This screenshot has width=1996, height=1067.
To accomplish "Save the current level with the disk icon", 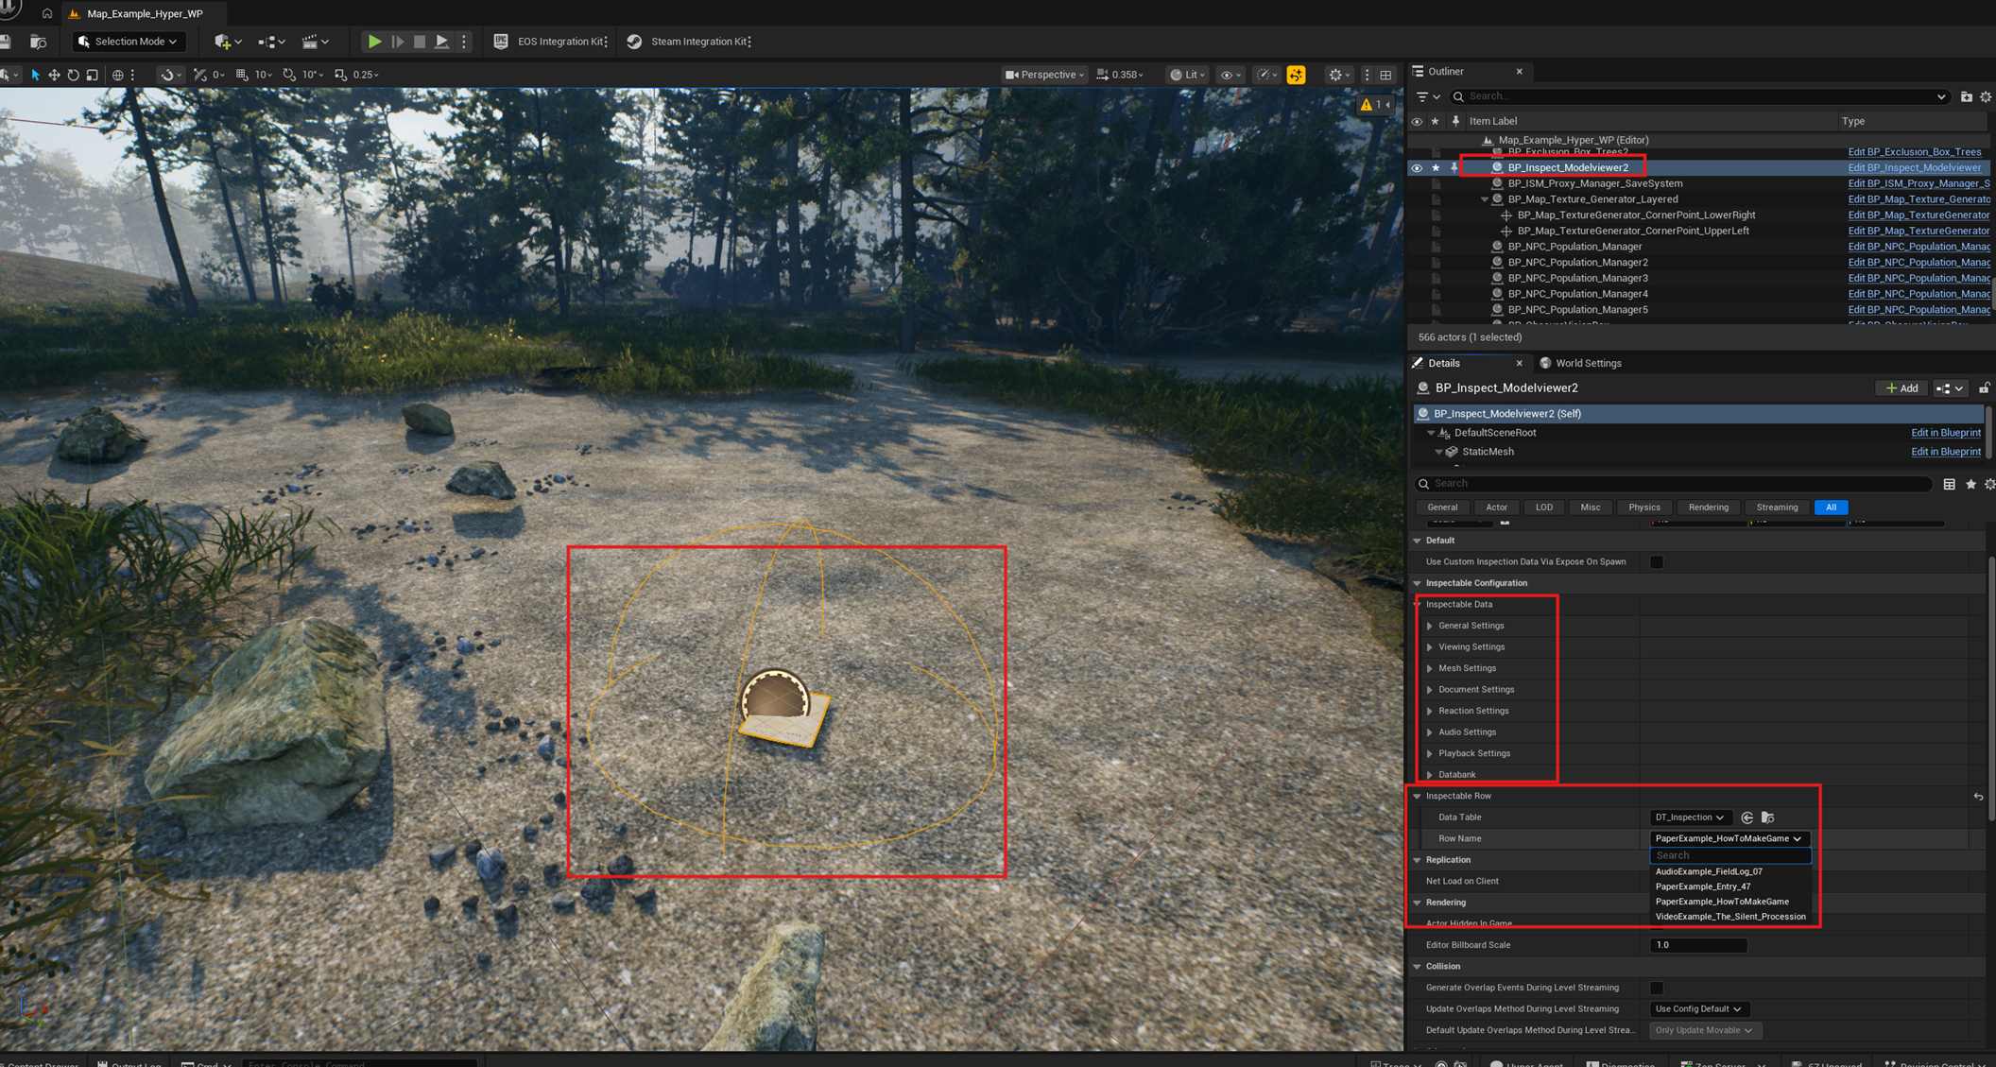I will [x=6, y=42].
